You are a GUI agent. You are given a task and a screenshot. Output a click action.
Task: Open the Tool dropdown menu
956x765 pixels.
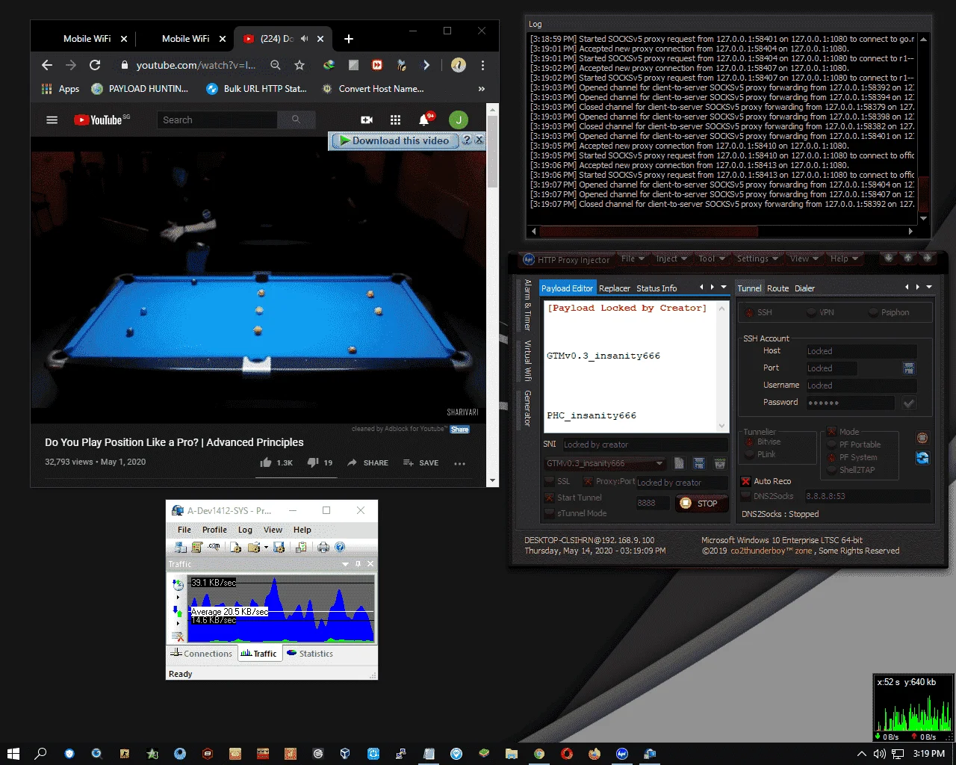[712, 258]
